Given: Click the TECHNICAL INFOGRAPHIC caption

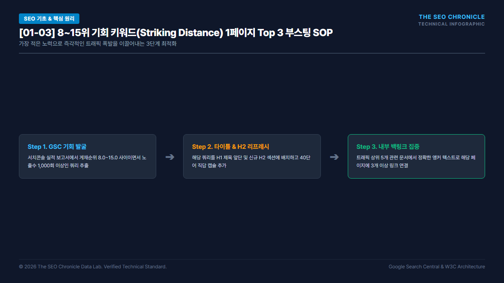Looking at the screenshot, I should pyautogui.click(x=451, y=24).
